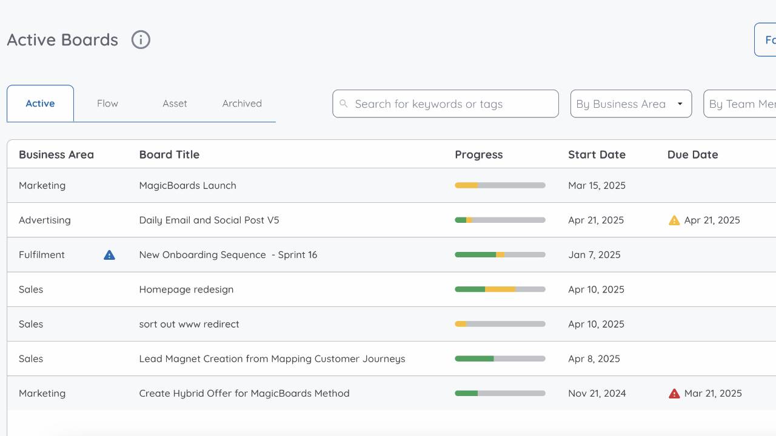Viewport: 776px width, 436px height.
Task: Click the Homepage redesign progress bar
Action: (500, 289)
